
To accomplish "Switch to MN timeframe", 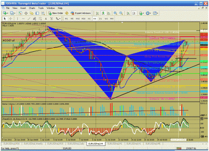I will coord(112,19).
